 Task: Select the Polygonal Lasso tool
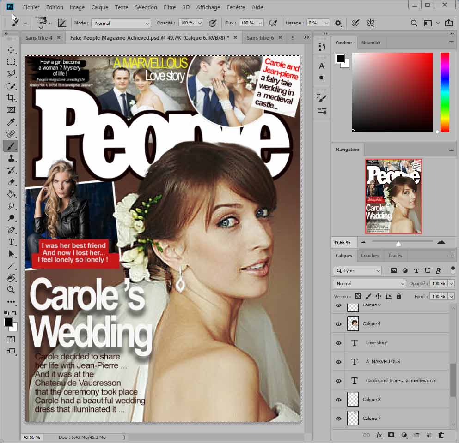[11, 74]
